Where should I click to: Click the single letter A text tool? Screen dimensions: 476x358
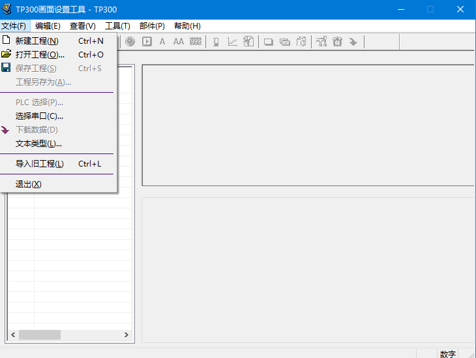162,42
